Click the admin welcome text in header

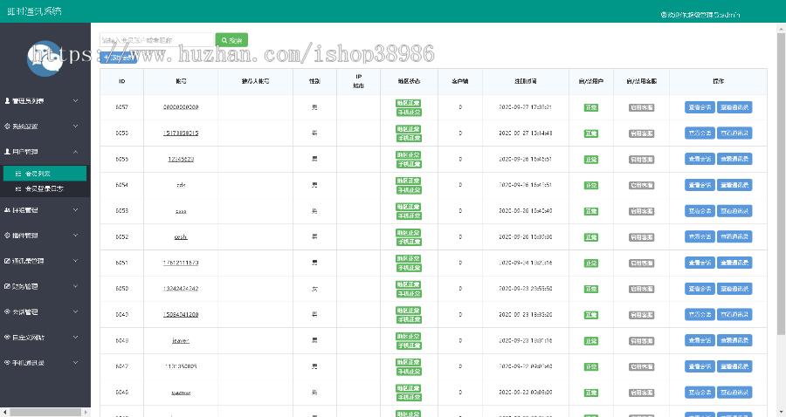click(700, 15)
